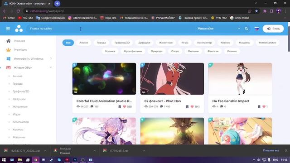
Task: Select the Города filter chip
Action: click(x=101, y=43)
